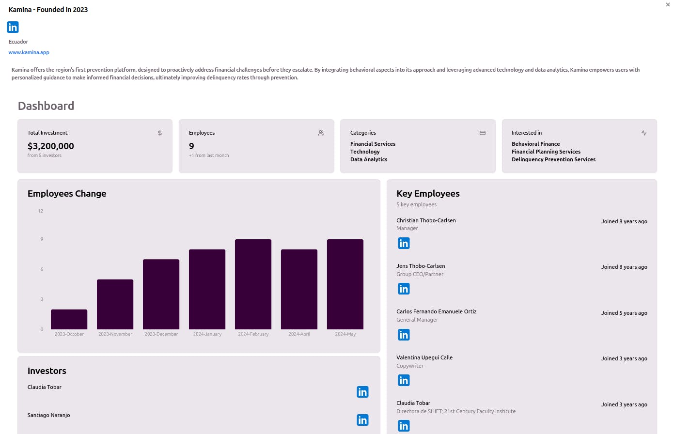The image size is (674, 434).
Task: Open investor Santiago Naranjo's LinkedIn icon
Action: coord(362,420)
